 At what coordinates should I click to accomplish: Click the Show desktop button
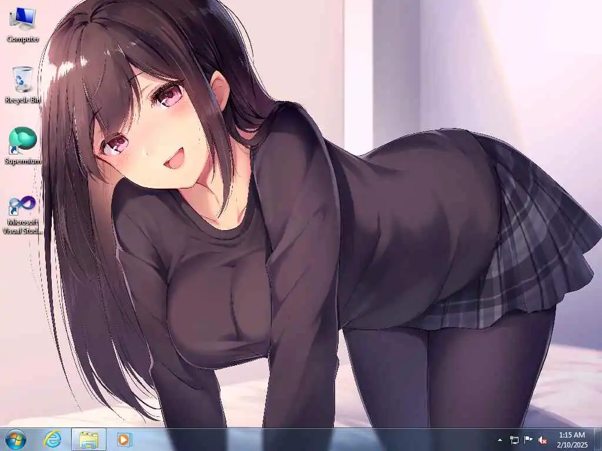[x=598, y=439]
